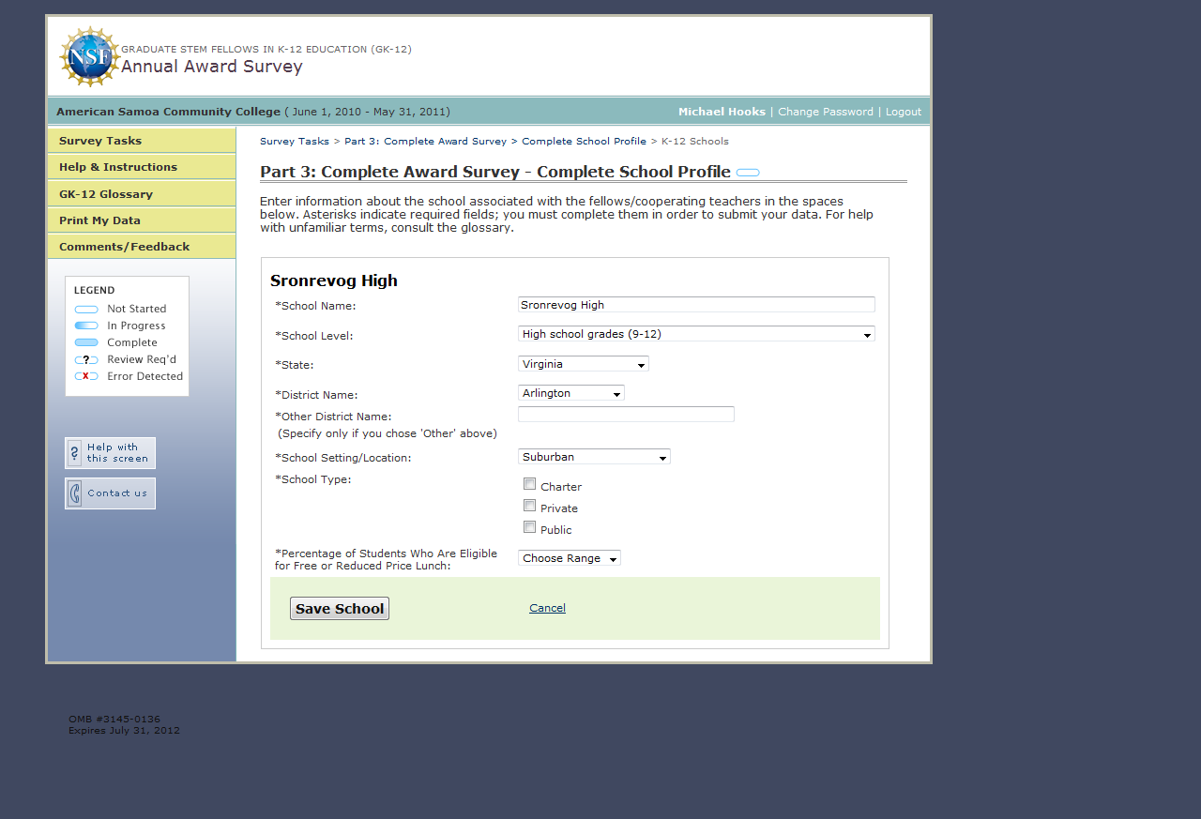Open the School Level dropdown
This screenshot has height=819, width=1201.
pyautogui.click(x=695, y=334)
